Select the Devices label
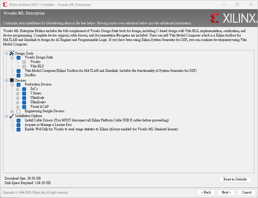The height and width of the screenshot is (198, 258). [x=21, y=80]
